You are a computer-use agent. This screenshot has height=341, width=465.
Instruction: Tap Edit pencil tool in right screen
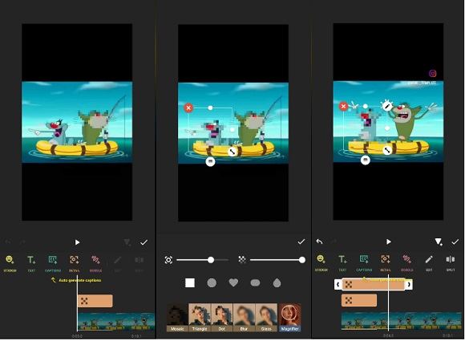coord(429,262)
